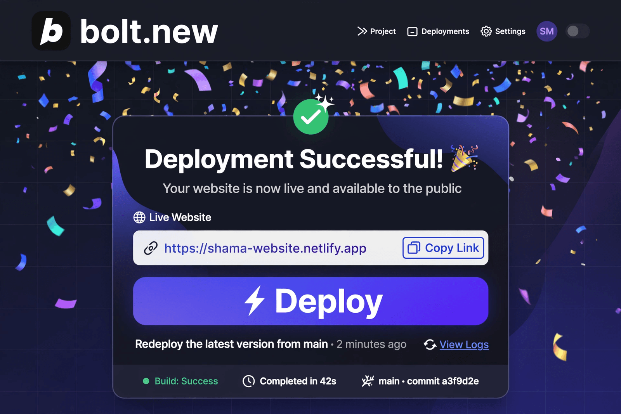Open the Project menu item
This screenshot has height=414, width=621.
(x=376, y=31)
